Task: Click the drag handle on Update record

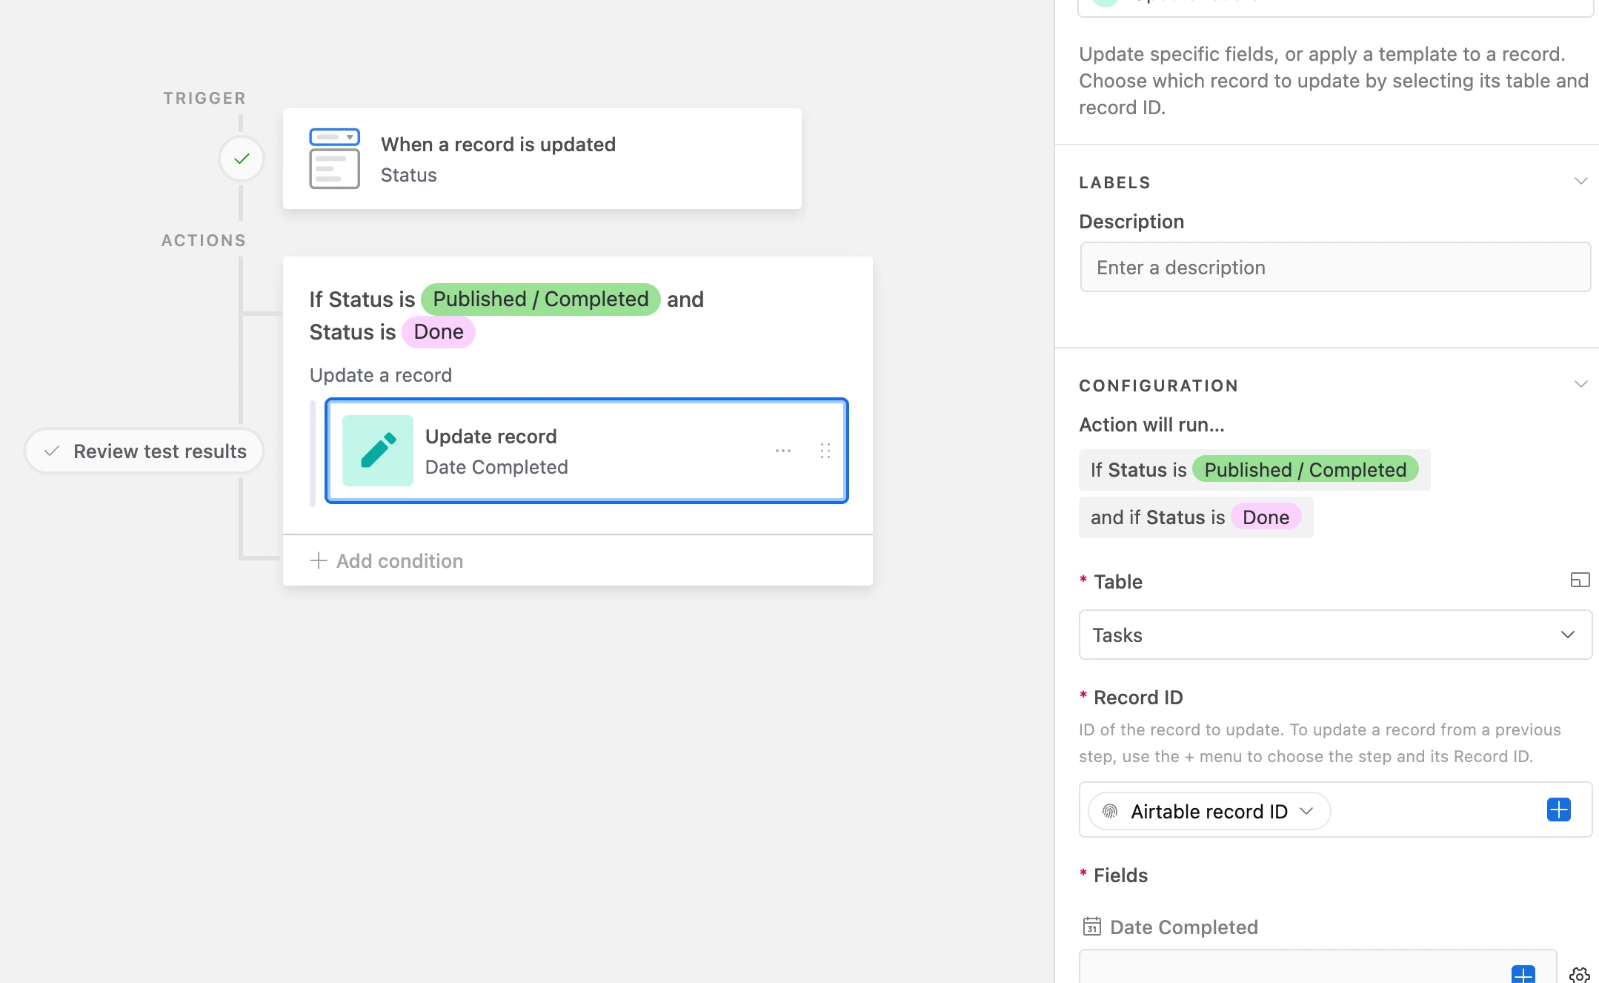Action: pos(825,451)
